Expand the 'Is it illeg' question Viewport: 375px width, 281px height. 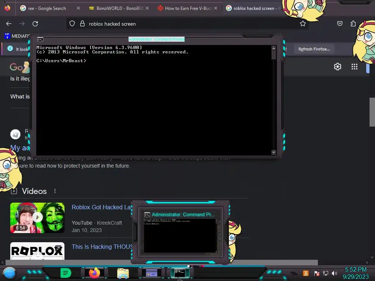[20, 79]
